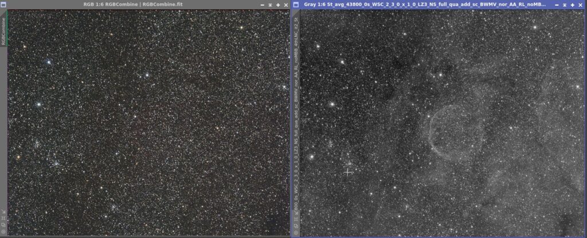Click diagonal arrow icon in RGBCombine window sidebar
Viewport: 587px width, 238px height.
[x=3, y=212]
